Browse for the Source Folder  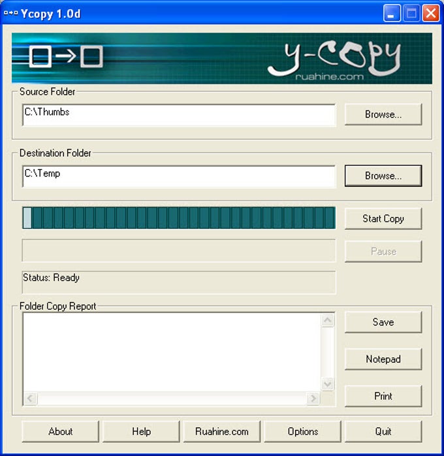pos(383,114)
